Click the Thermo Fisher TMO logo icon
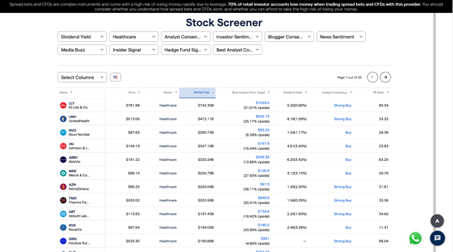This screenshot has height=252, width=453. pyautogui.click(x=63, y=201)
